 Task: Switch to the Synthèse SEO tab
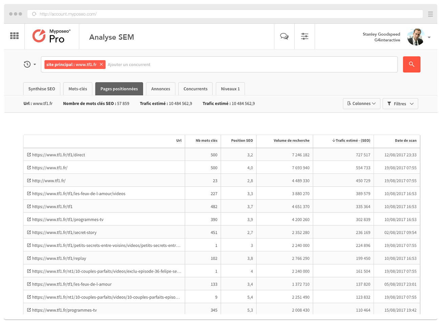(x=42, y=89)
